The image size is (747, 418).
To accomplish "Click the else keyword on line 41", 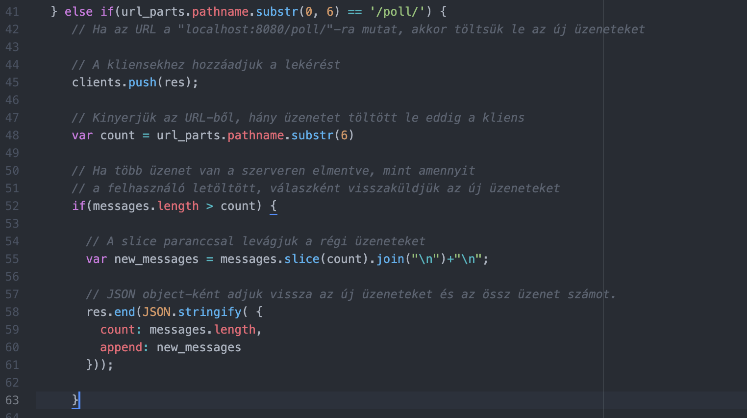I will [x=78, y=12].
